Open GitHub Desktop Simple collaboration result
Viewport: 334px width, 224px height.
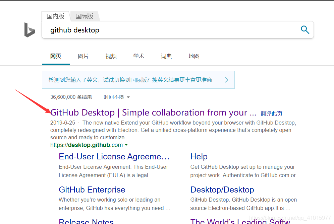pyautogui.click(x=153, y=113)
